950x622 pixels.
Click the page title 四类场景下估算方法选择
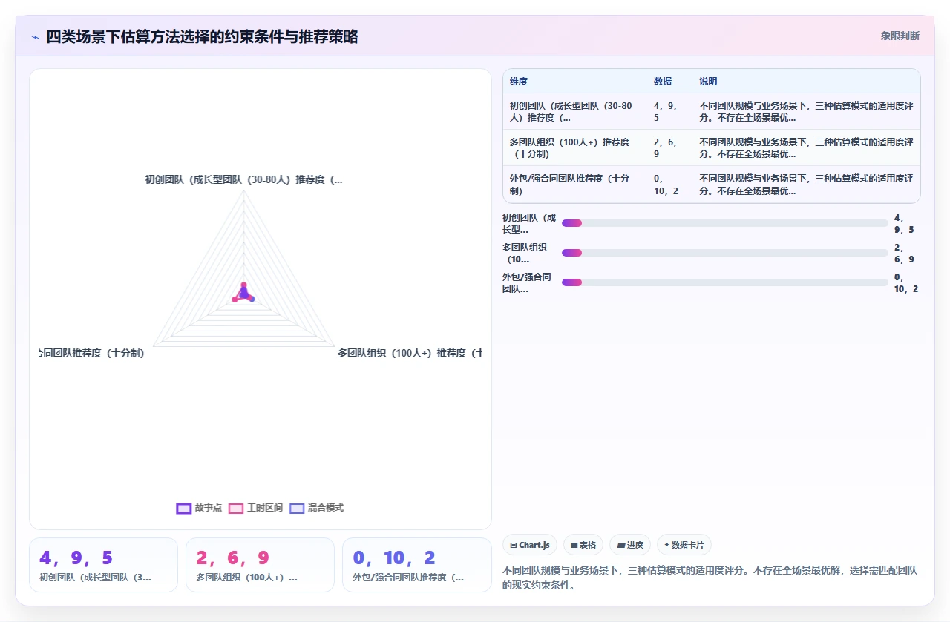(202, 36)
